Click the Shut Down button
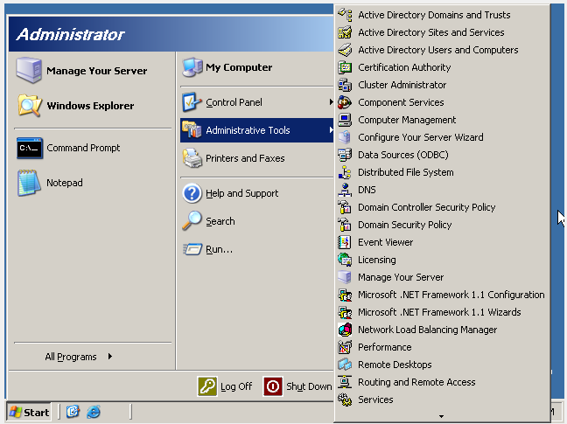 coord(297,386)
